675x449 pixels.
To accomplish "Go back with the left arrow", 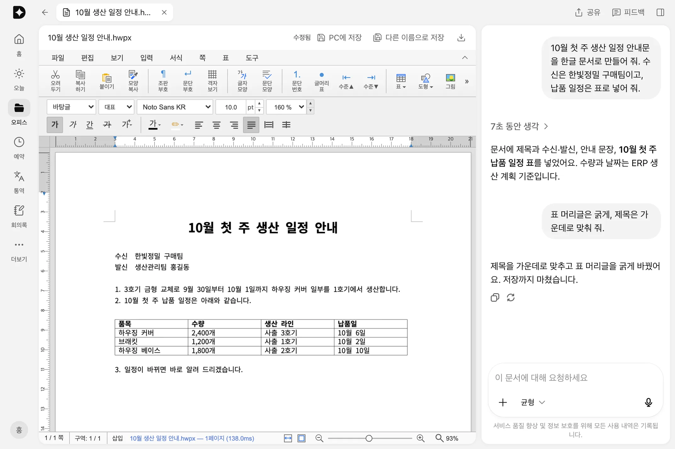I will (45, 12).
